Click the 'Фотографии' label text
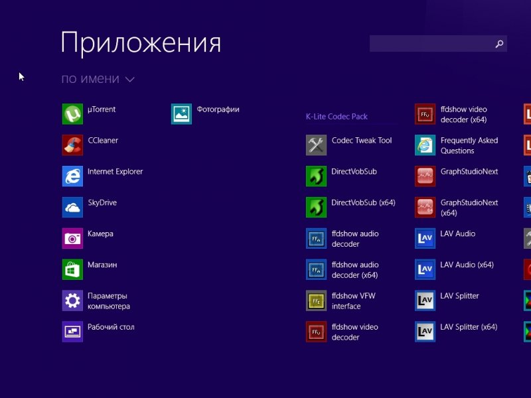Screen dimensions: 531x398 point(218,109)
